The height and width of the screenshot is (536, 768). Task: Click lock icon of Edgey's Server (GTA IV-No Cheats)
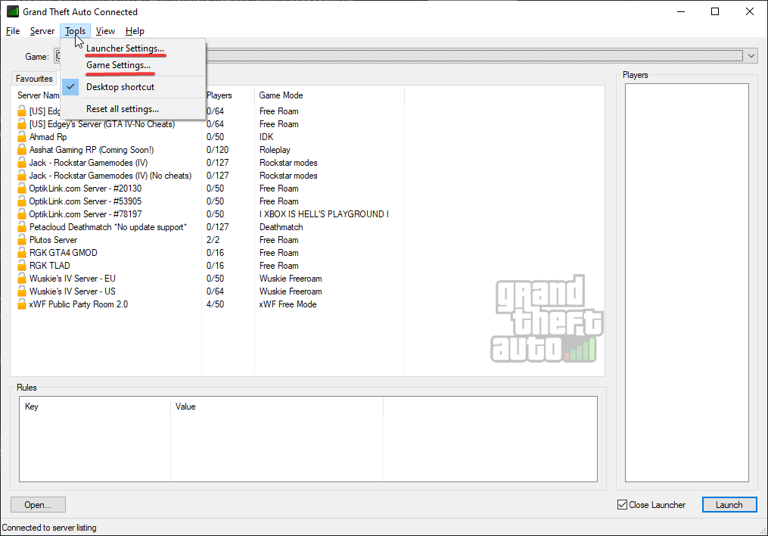point(21,124)
